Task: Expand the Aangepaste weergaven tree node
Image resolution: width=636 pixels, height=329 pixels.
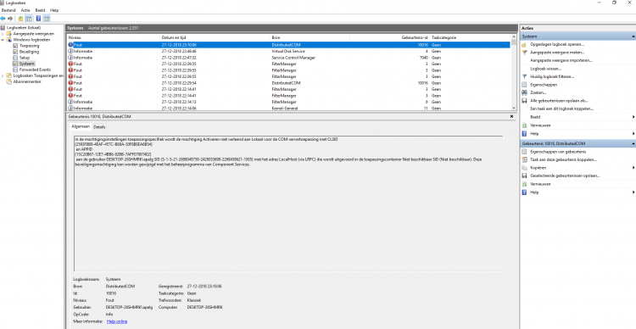Action: 3,34
